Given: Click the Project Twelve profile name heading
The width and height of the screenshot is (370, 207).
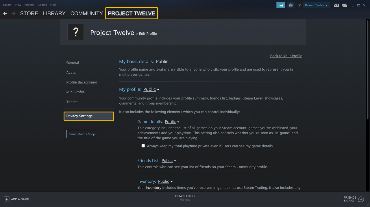Looking at the screenshot, I should (x=112, y=33).
